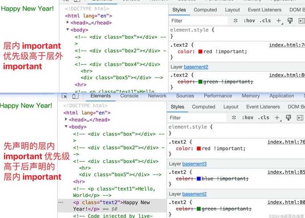Follow the Layer basement3 link
Image resolution: width=305 pixels, height=218 pixels.
click(x=194, y=164)
